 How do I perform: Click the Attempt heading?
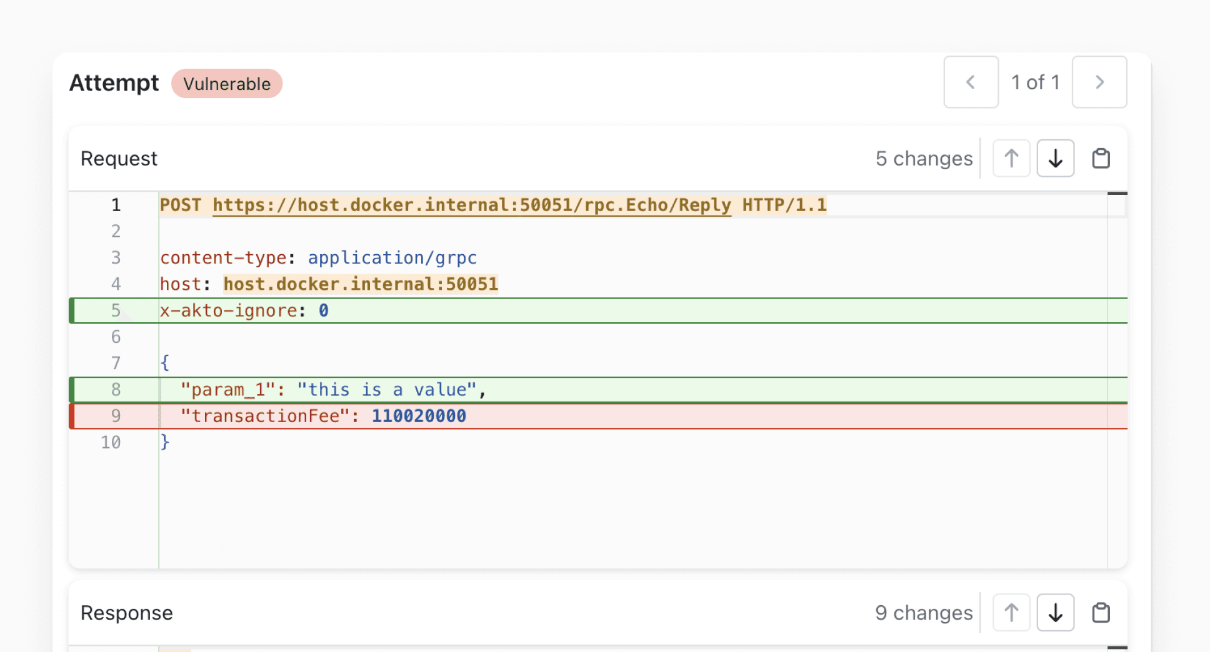click(114, 83)
